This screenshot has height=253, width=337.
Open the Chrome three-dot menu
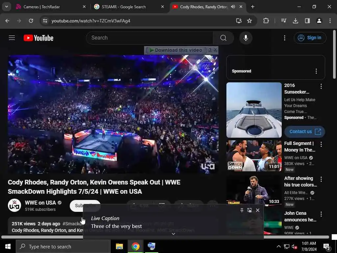tap(330, 21)
